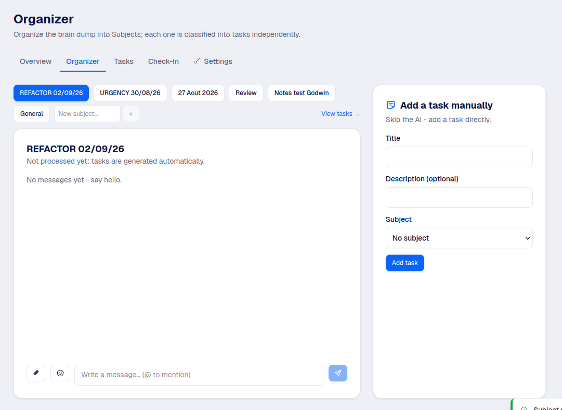Select the Notes test Godwin subject
Image resolution: width=562 pixels, height=410 pixels.
302,93
